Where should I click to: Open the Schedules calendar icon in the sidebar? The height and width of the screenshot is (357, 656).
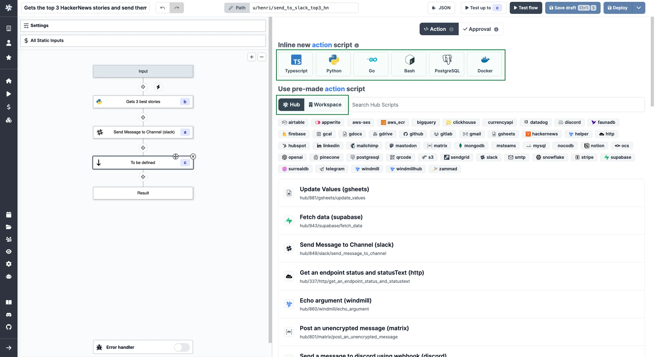pos(9,215)
